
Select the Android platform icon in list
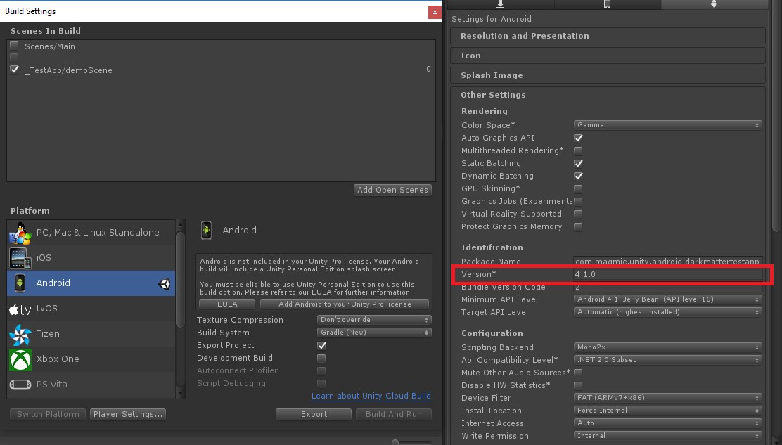[20, 283]
